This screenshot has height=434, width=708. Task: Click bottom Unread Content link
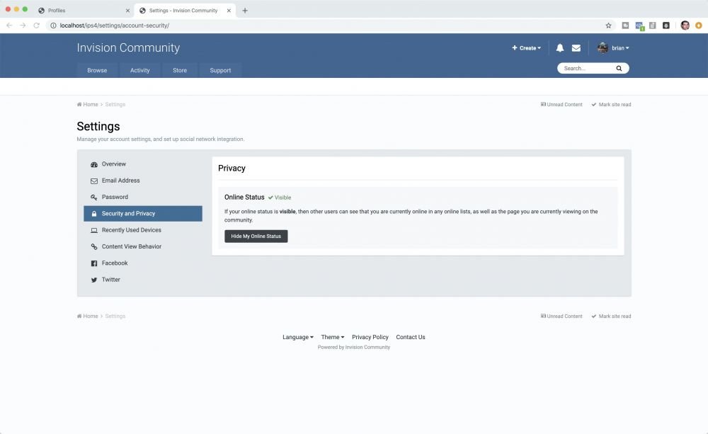click(x=561, y=316)
